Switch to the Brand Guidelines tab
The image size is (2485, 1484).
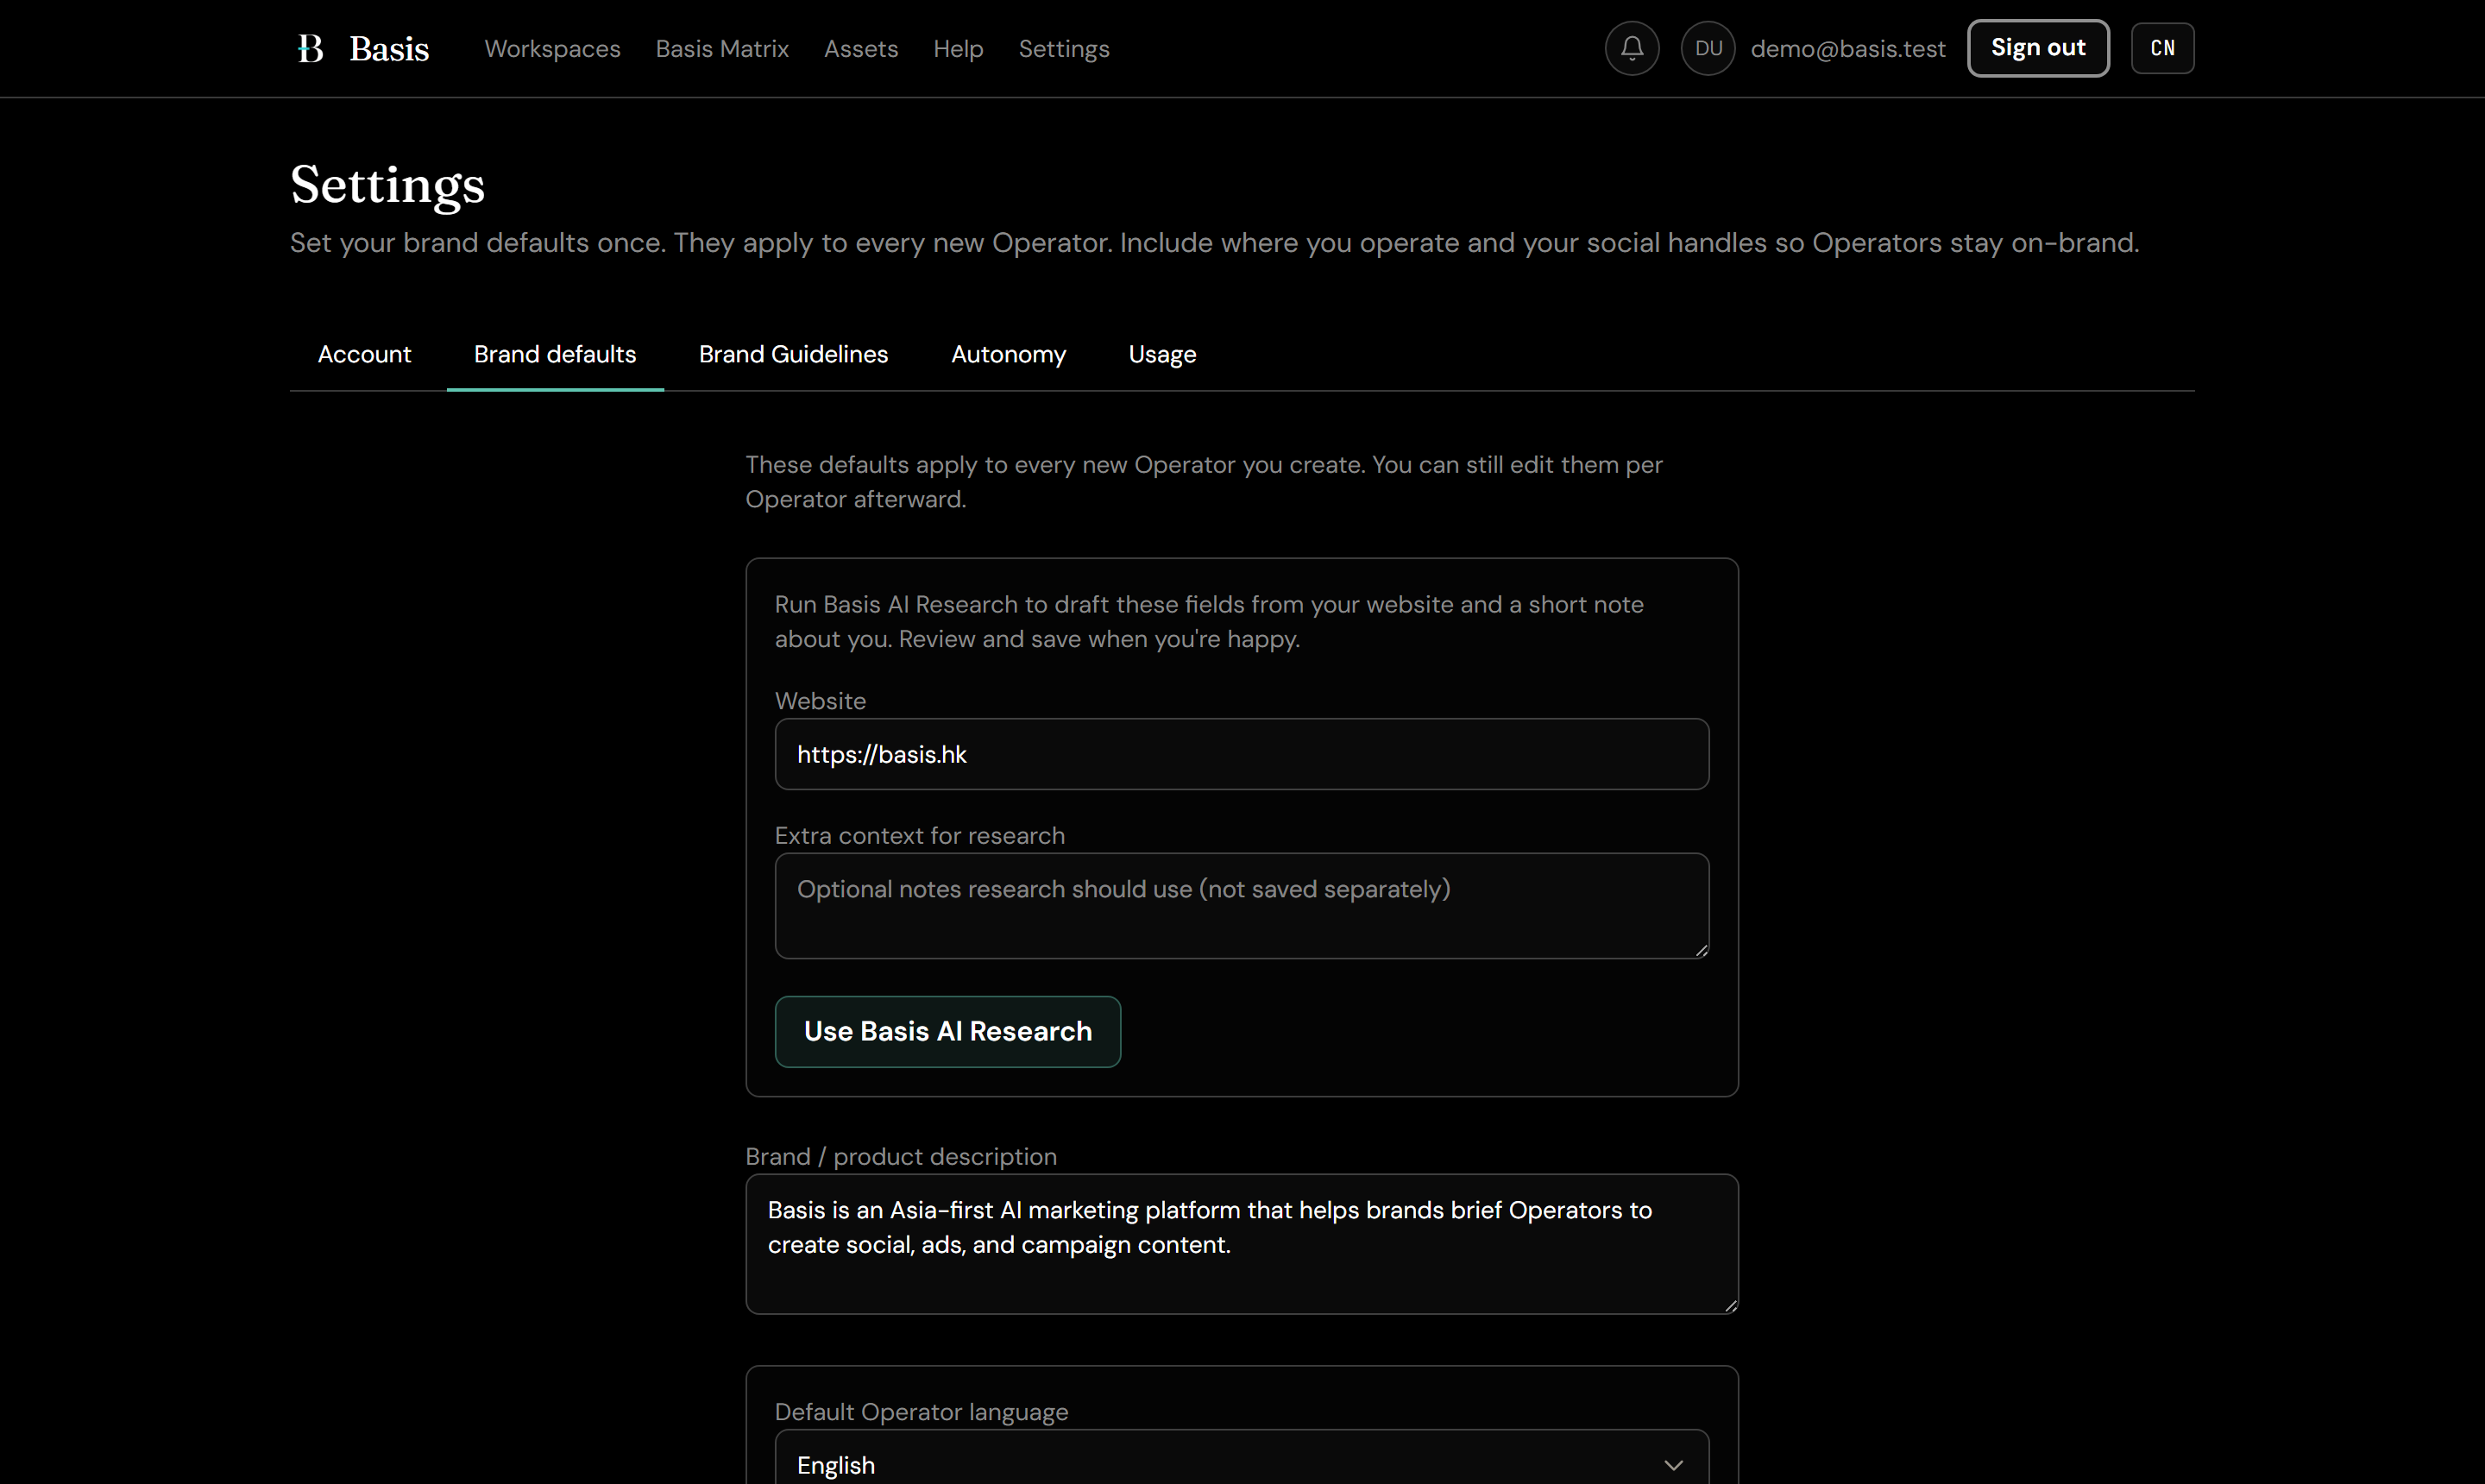point(793,354)
